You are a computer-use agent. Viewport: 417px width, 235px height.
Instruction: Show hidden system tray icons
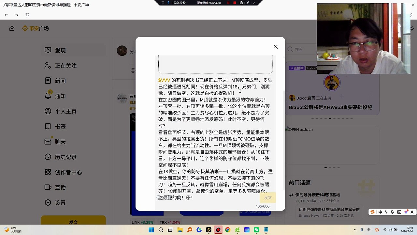tap(355, 230)
